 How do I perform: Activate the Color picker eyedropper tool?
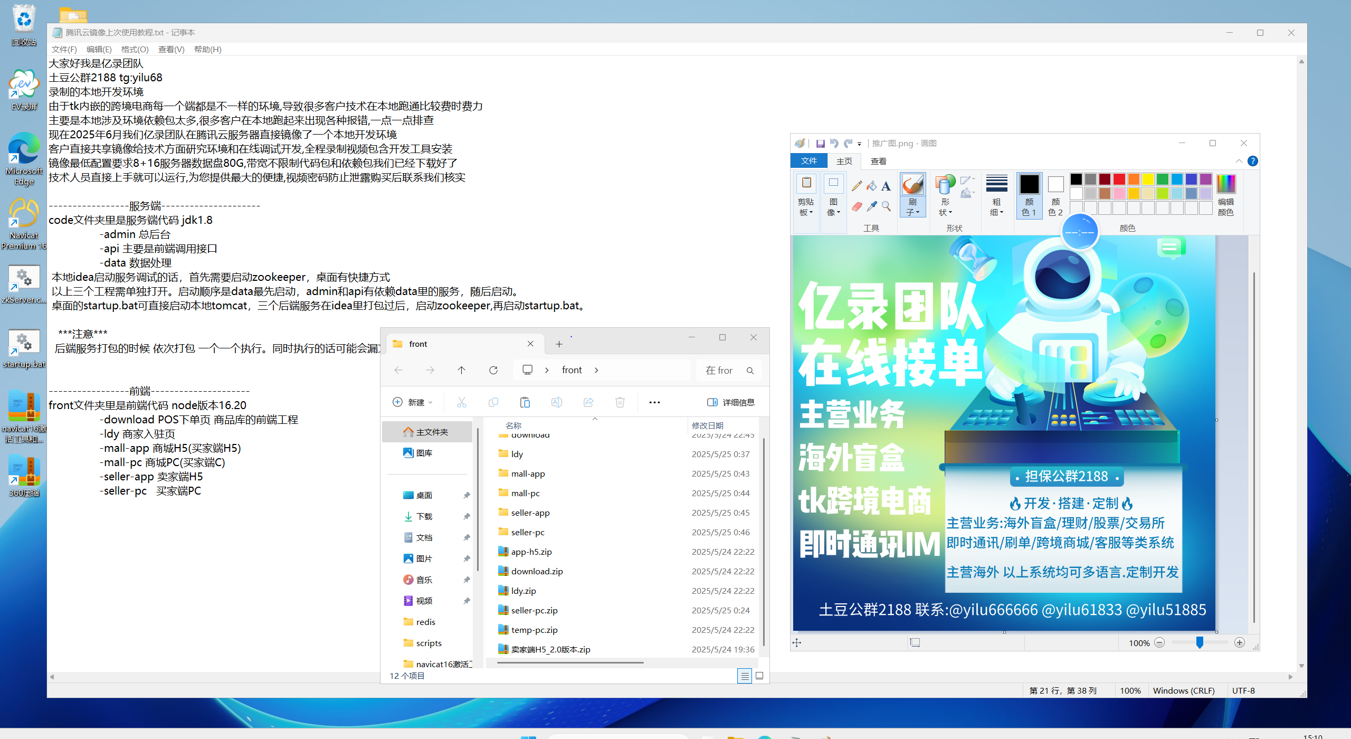point(871,206)
